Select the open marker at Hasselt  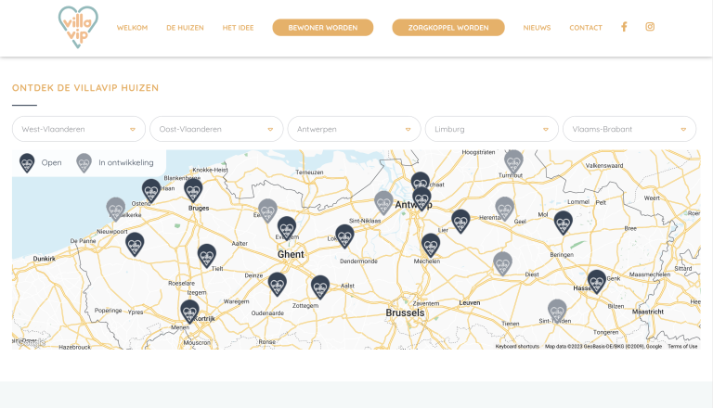(x=596, y=282)
